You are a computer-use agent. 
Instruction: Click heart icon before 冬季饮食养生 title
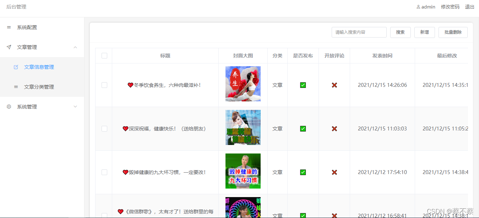pos(130,85)
